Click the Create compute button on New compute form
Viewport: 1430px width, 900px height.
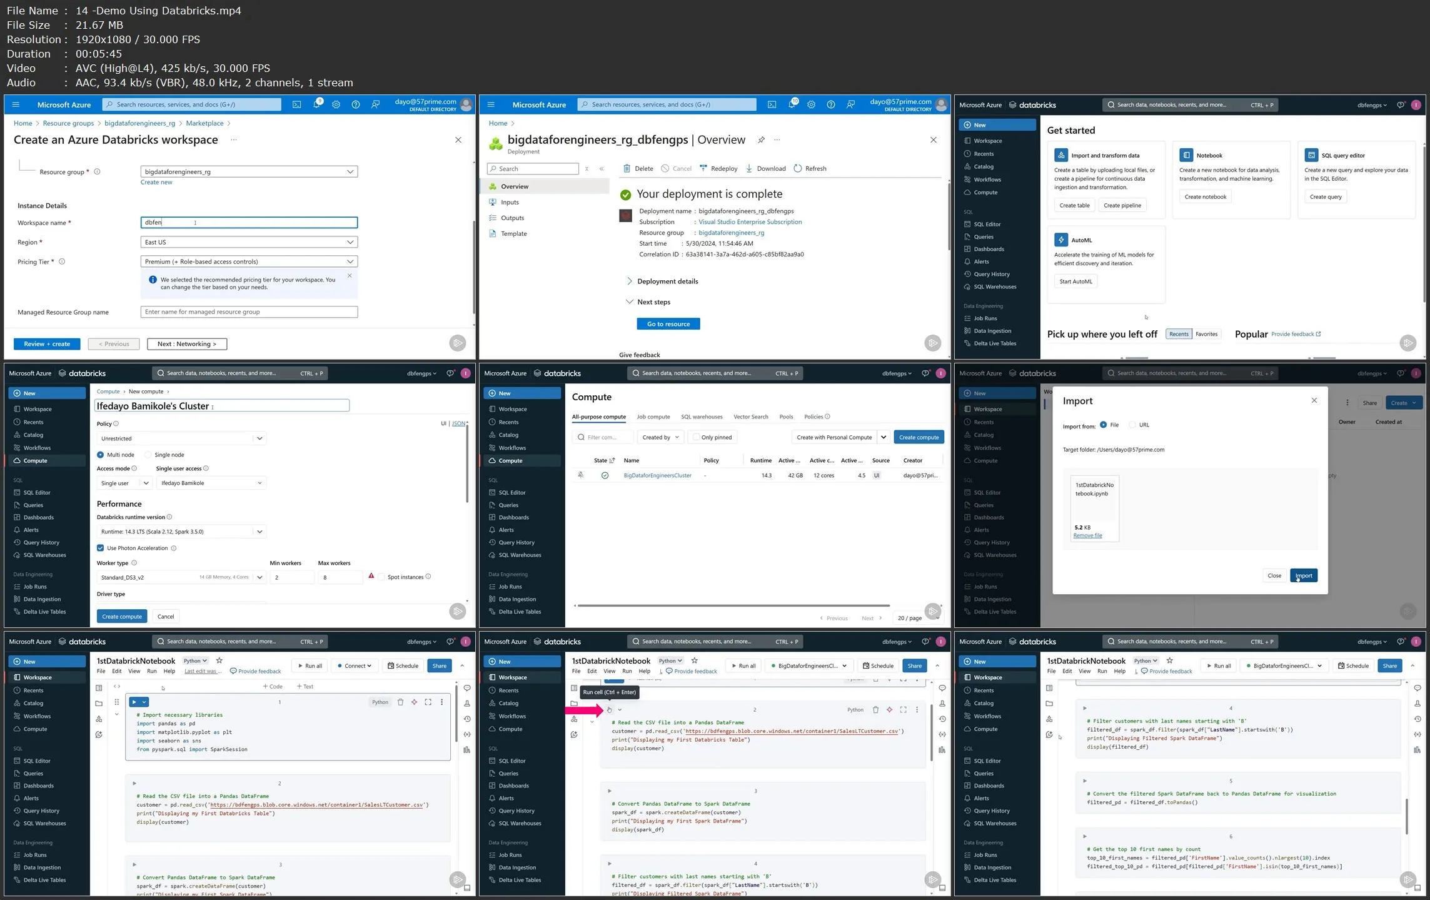(122, 617)
